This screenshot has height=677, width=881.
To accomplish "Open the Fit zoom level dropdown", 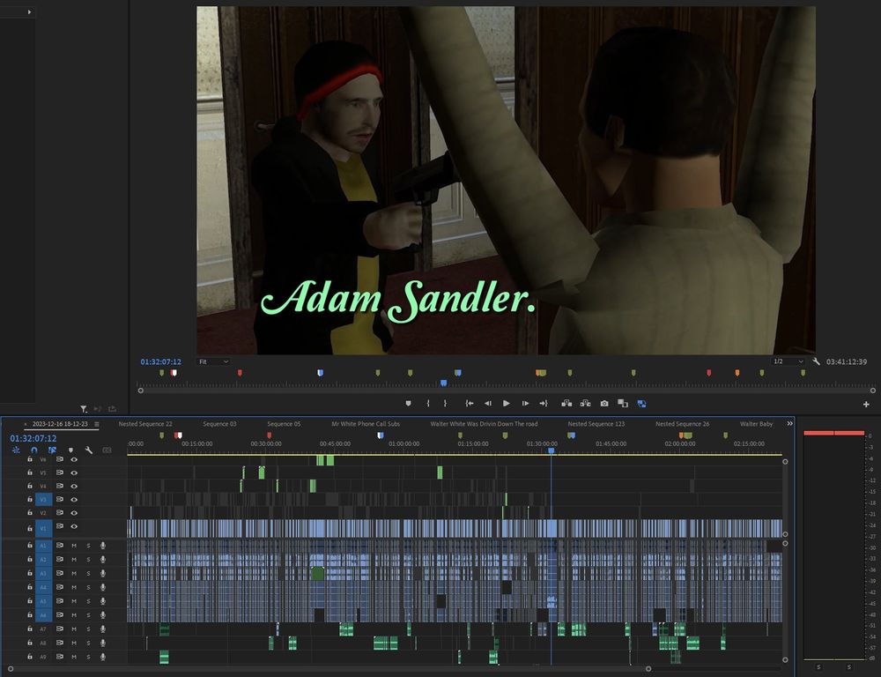I will click(213, 361).
